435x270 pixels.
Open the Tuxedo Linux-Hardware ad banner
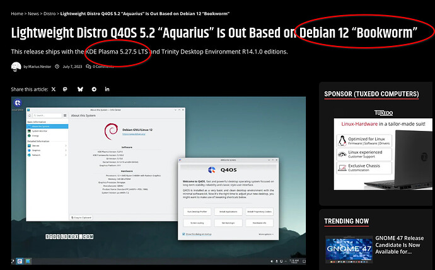coord(383,154)
